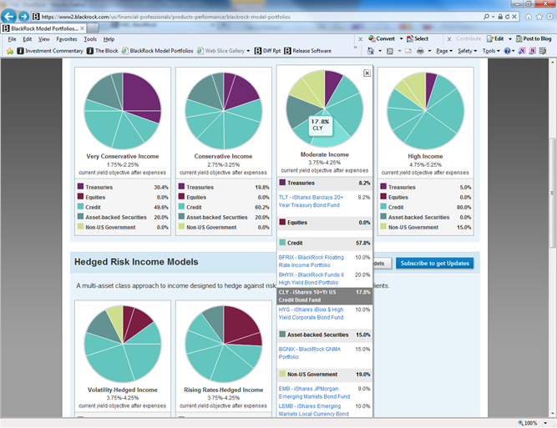
Task: Add to favorites bar star icon
Action: click(x=10, y=51)
